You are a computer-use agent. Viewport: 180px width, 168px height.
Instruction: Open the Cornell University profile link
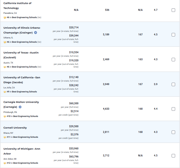click(15, 128)
